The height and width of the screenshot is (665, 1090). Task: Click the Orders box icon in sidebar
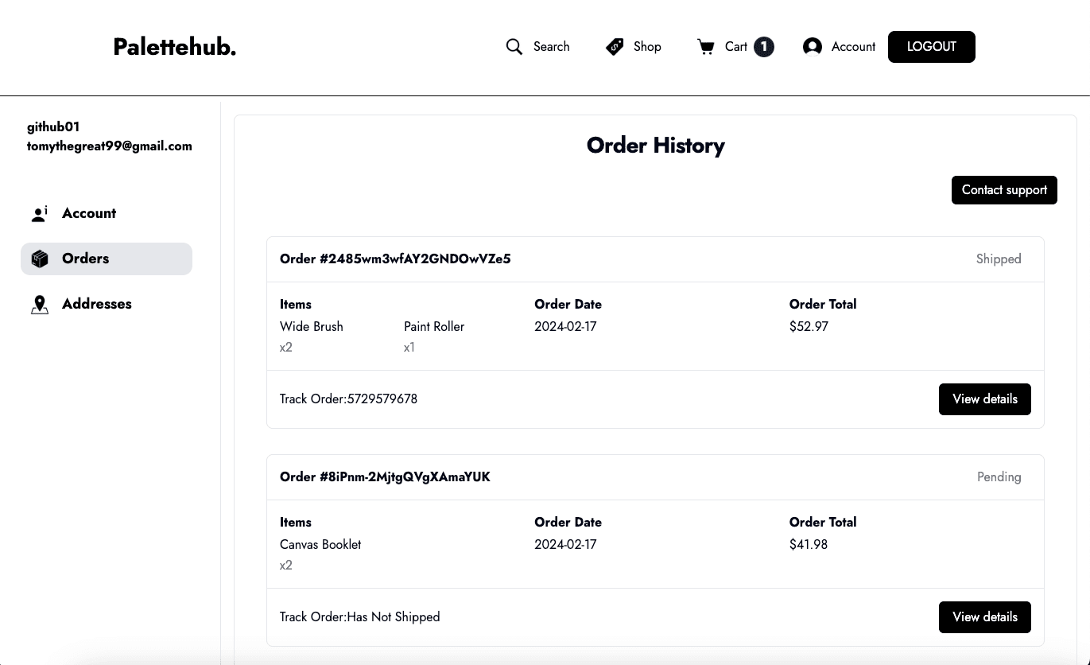[x=40, y=259]
